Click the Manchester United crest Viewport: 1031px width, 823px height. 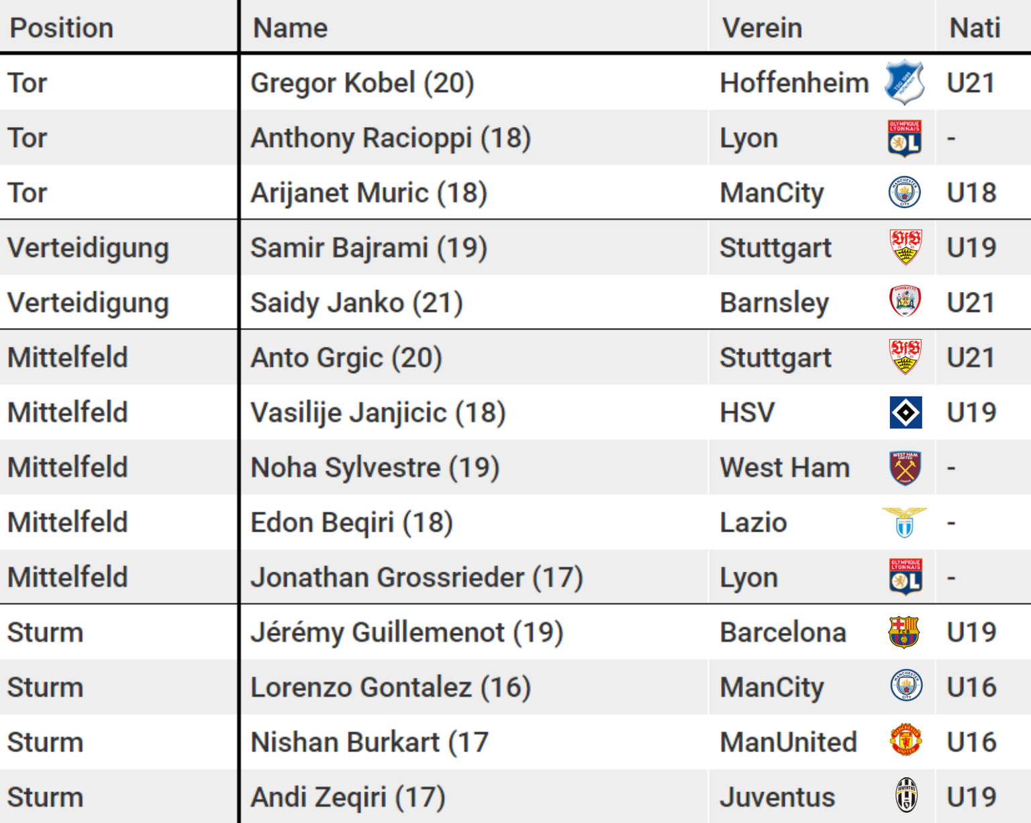point(905,741)
